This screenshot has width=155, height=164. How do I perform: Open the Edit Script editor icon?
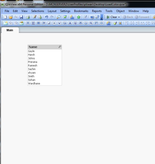(x=35, y=17)
